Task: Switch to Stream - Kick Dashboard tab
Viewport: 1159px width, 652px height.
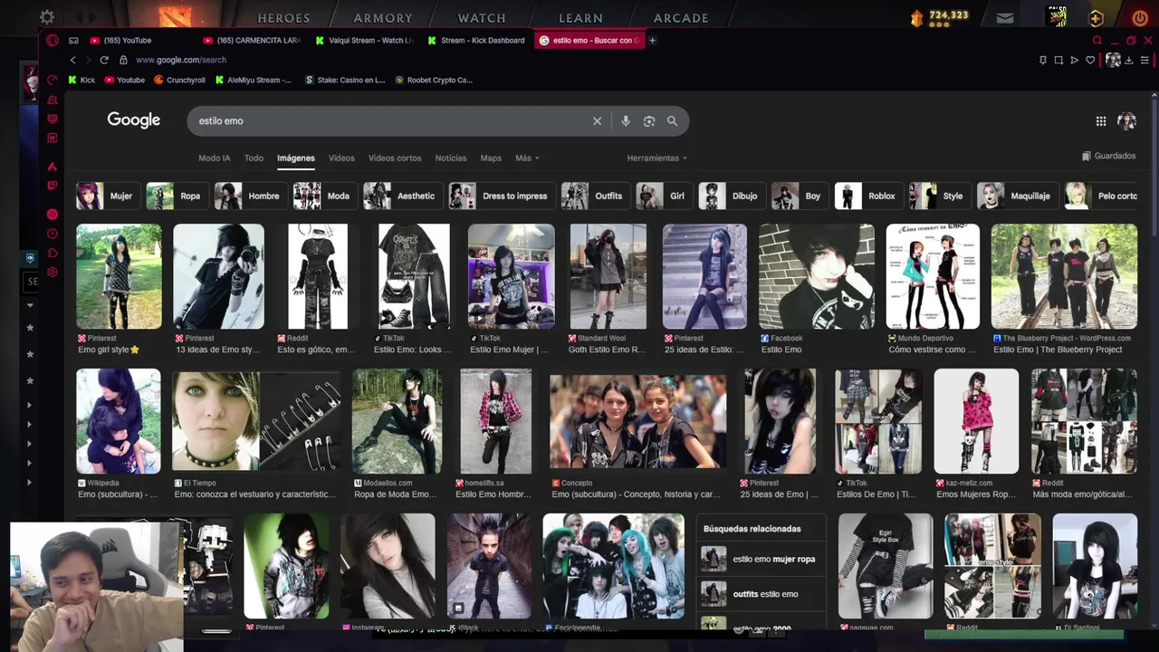Action: tap(477, 40)
